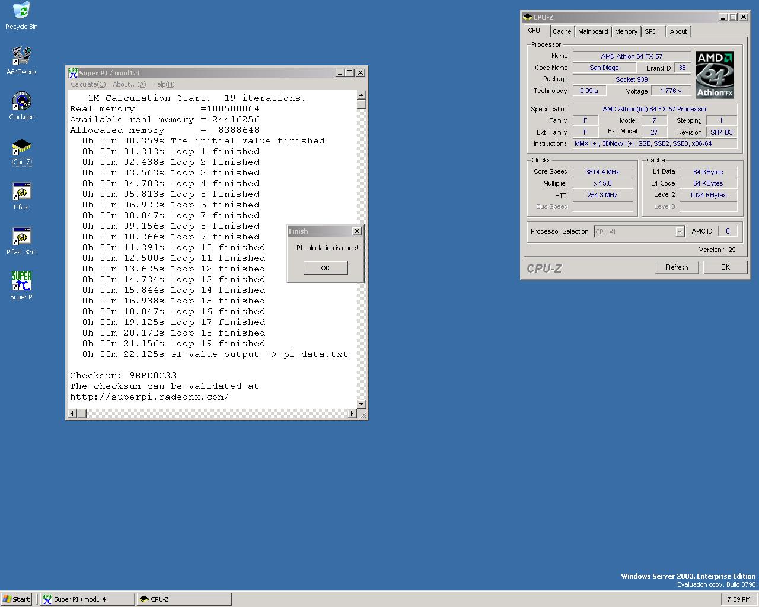Click Super PI scroll up arrow
Image resolution: width=759 pixels, height=607 pixels.
(x=362, y=95)
